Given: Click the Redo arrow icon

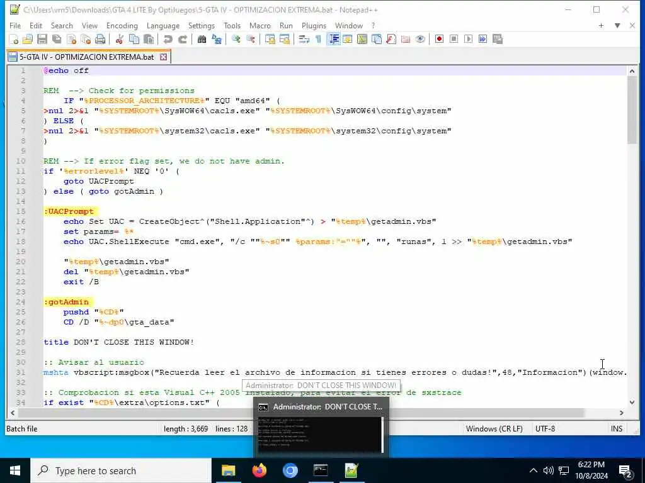Looking at the screenshot, I should coord(183,39).
